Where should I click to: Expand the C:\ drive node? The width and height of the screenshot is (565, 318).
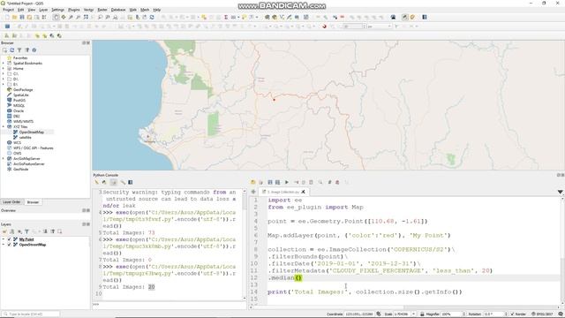[x=4, y=74]
